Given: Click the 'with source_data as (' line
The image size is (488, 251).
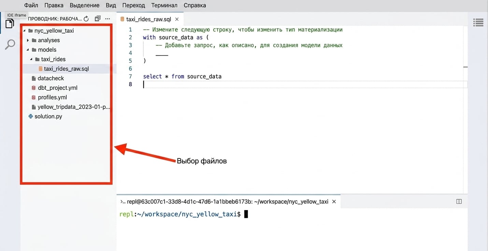Looking at the screenshot, I should coord(176,38).
